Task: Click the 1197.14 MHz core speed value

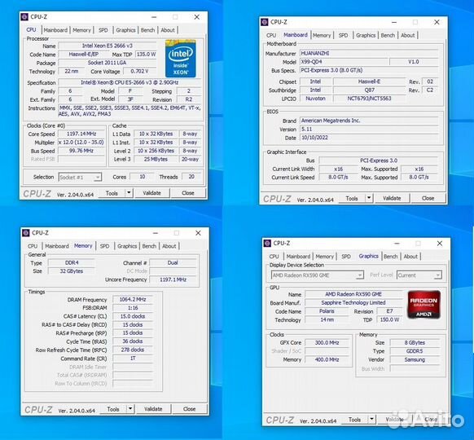Action: [81, 134]
